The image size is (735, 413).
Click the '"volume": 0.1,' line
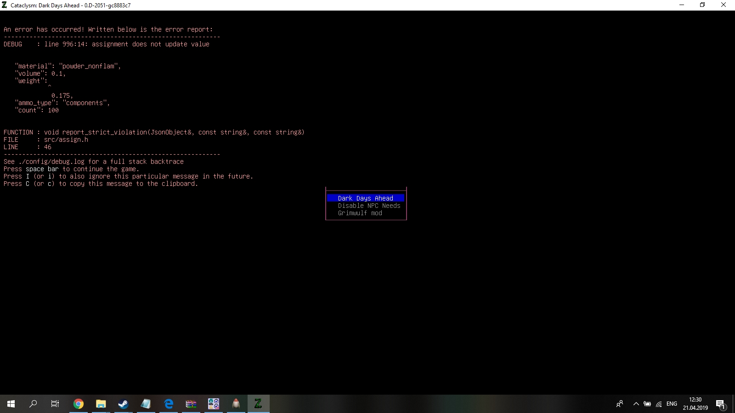point(40,73)
